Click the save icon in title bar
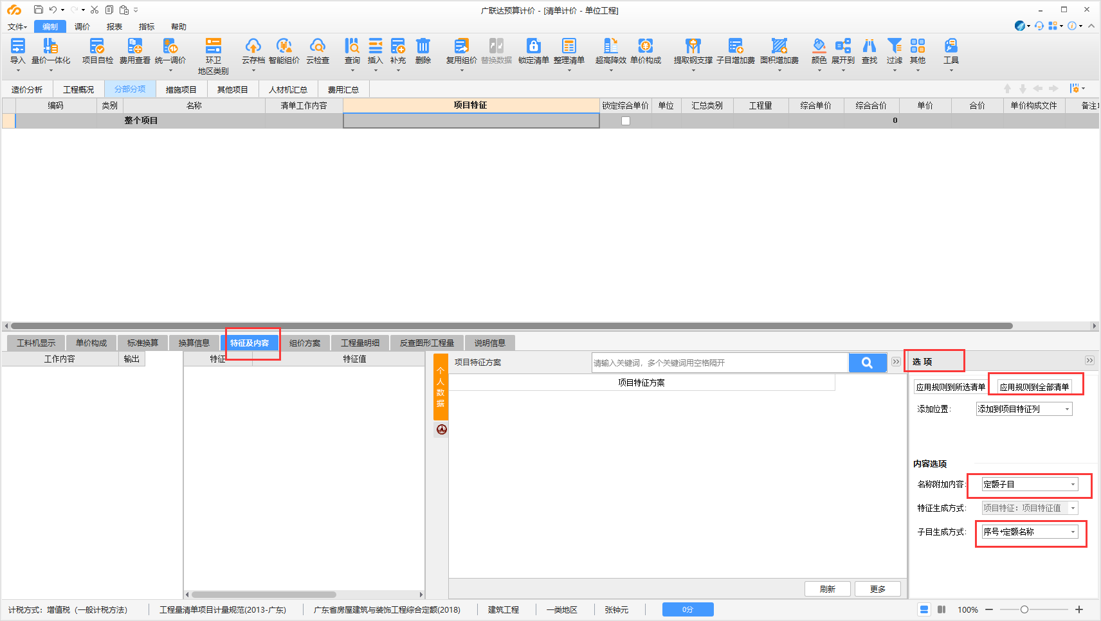 [x=39, y=10]
